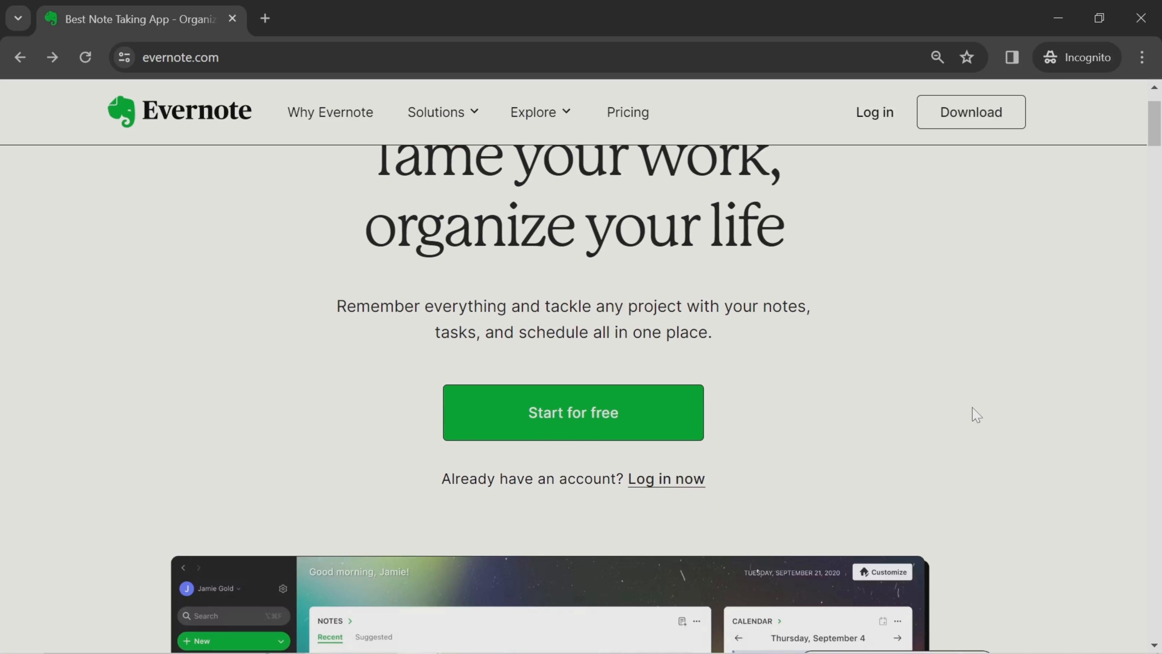This screenshot has height=654, width=1162.
Task: Open the browser side panel icon
Action: tap(1012, 57)
